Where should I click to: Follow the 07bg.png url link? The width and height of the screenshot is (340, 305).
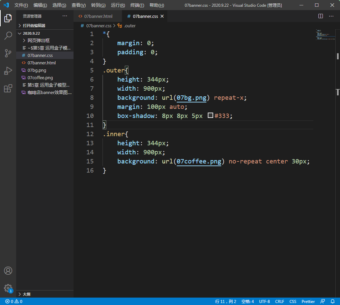[x=191, y=98]
